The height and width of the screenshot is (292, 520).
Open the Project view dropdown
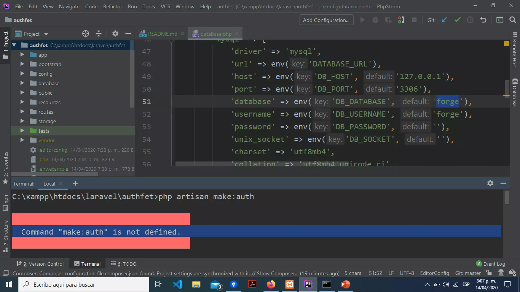click(46, 34)
